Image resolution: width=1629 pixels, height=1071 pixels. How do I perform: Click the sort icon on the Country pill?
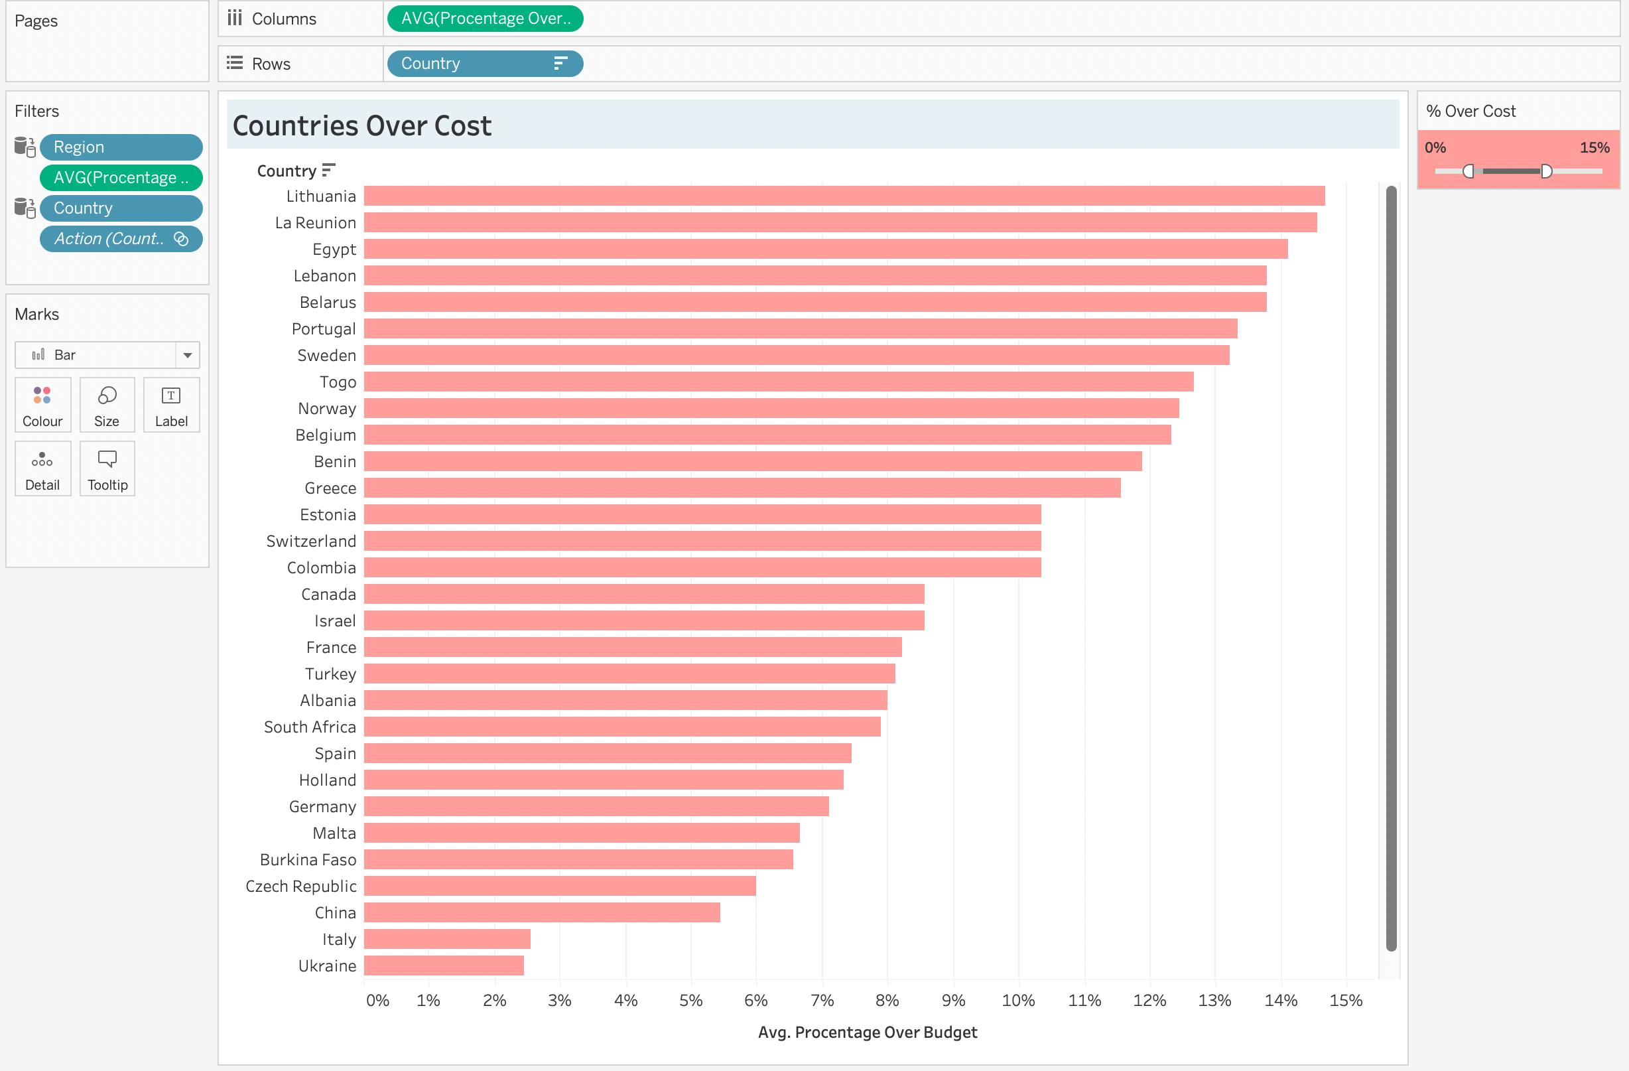coord(561,63)
